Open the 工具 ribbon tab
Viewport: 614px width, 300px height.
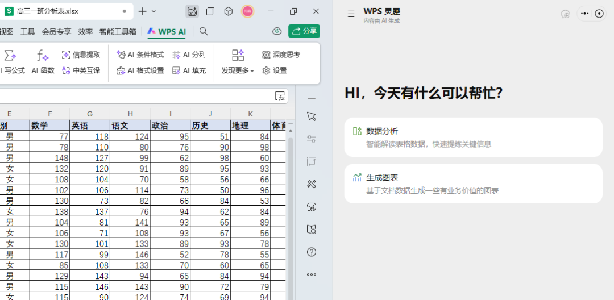coord(28,32)
